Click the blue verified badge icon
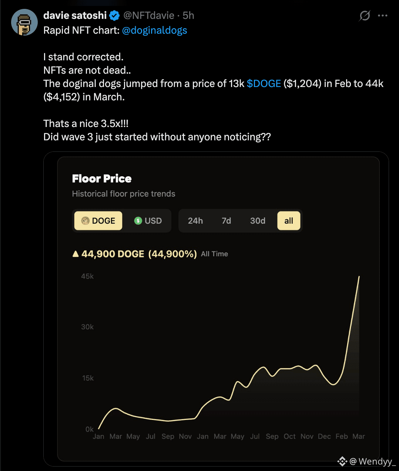The height and width of the screenshot is (471, 399). click(114, 16)
